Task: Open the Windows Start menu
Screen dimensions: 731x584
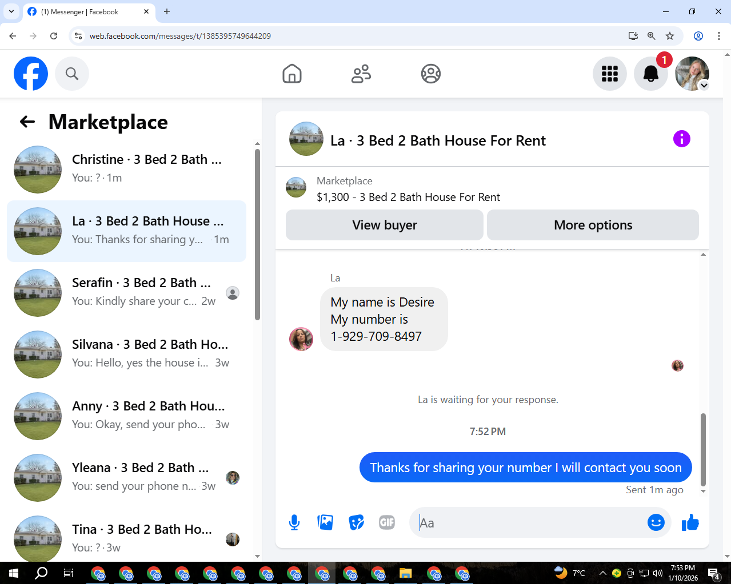Action: coord(14,573)
